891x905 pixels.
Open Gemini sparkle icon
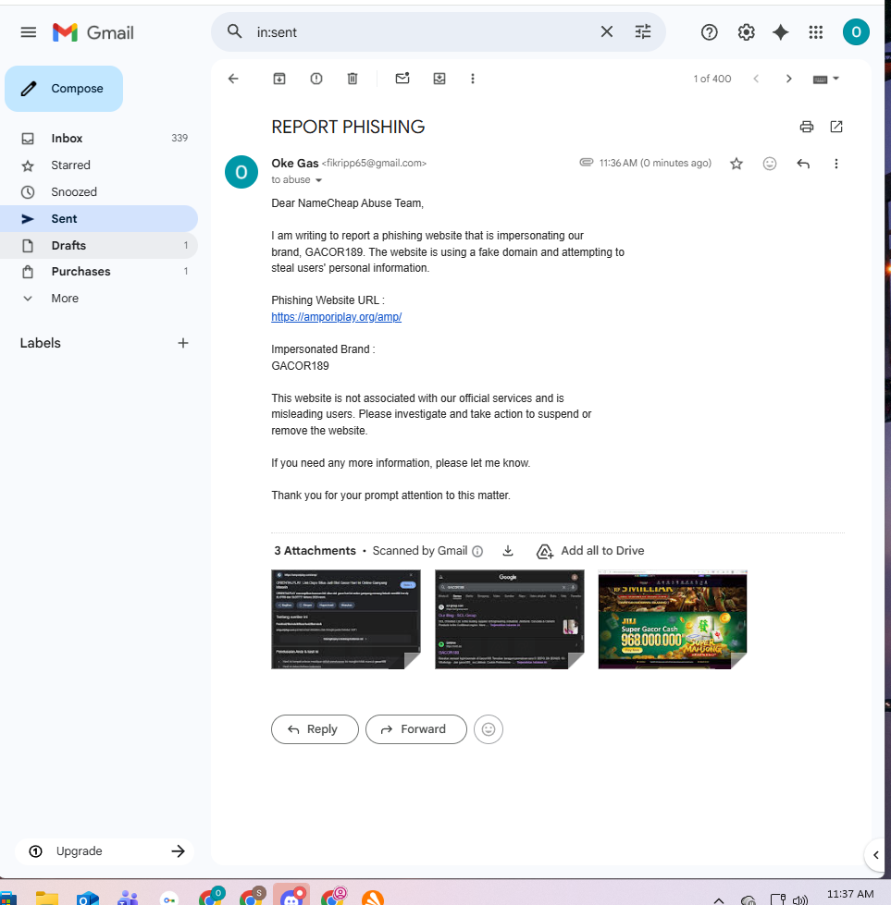[x=781, y=32]
